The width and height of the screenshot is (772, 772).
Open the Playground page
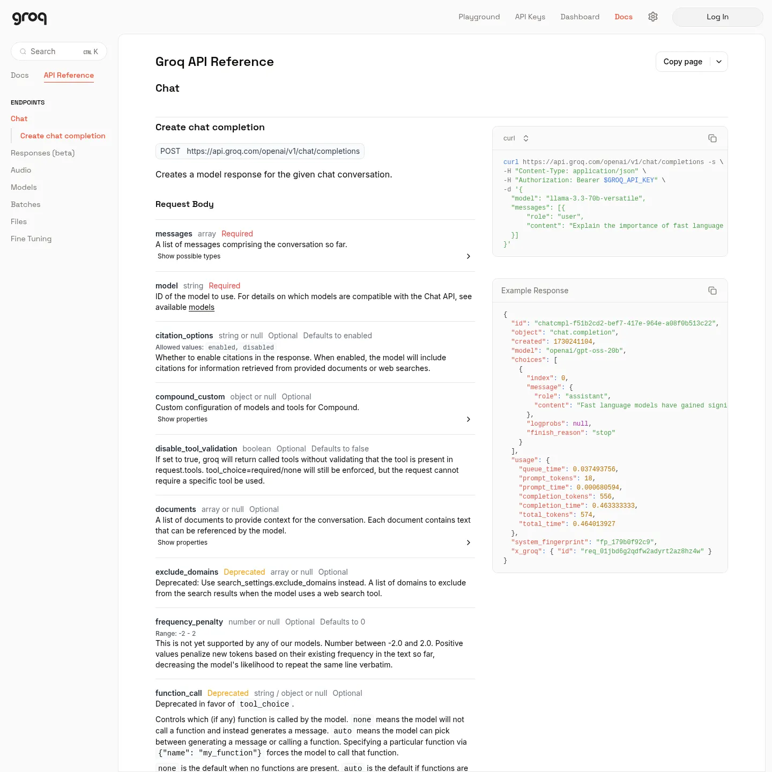coord(479,17)
